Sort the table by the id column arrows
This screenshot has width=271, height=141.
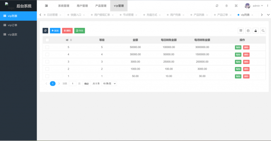coord(71,40)
